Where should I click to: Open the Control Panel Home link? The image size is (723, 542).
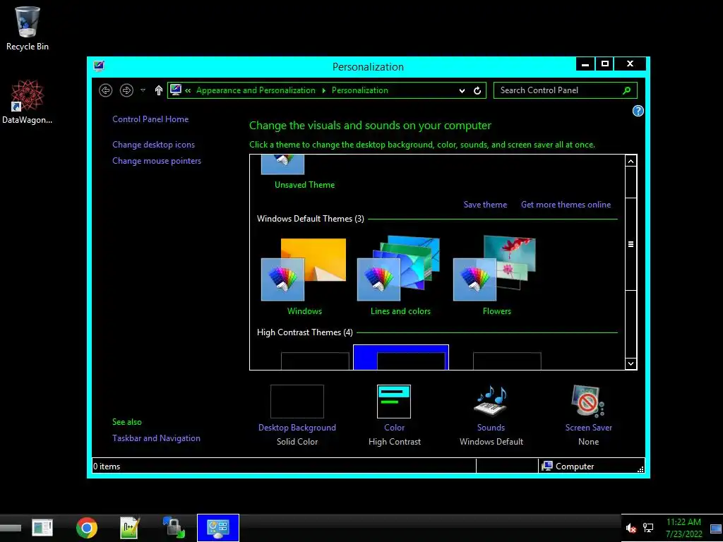pyautogui.click(x=150, y=119)
